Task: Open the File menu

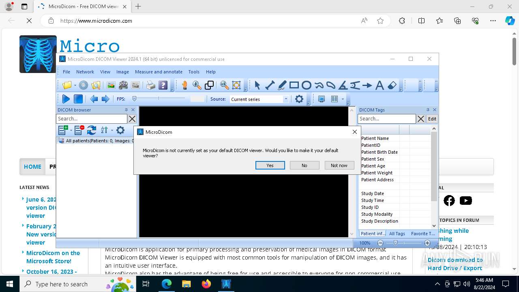Action: tap(66, 72)
